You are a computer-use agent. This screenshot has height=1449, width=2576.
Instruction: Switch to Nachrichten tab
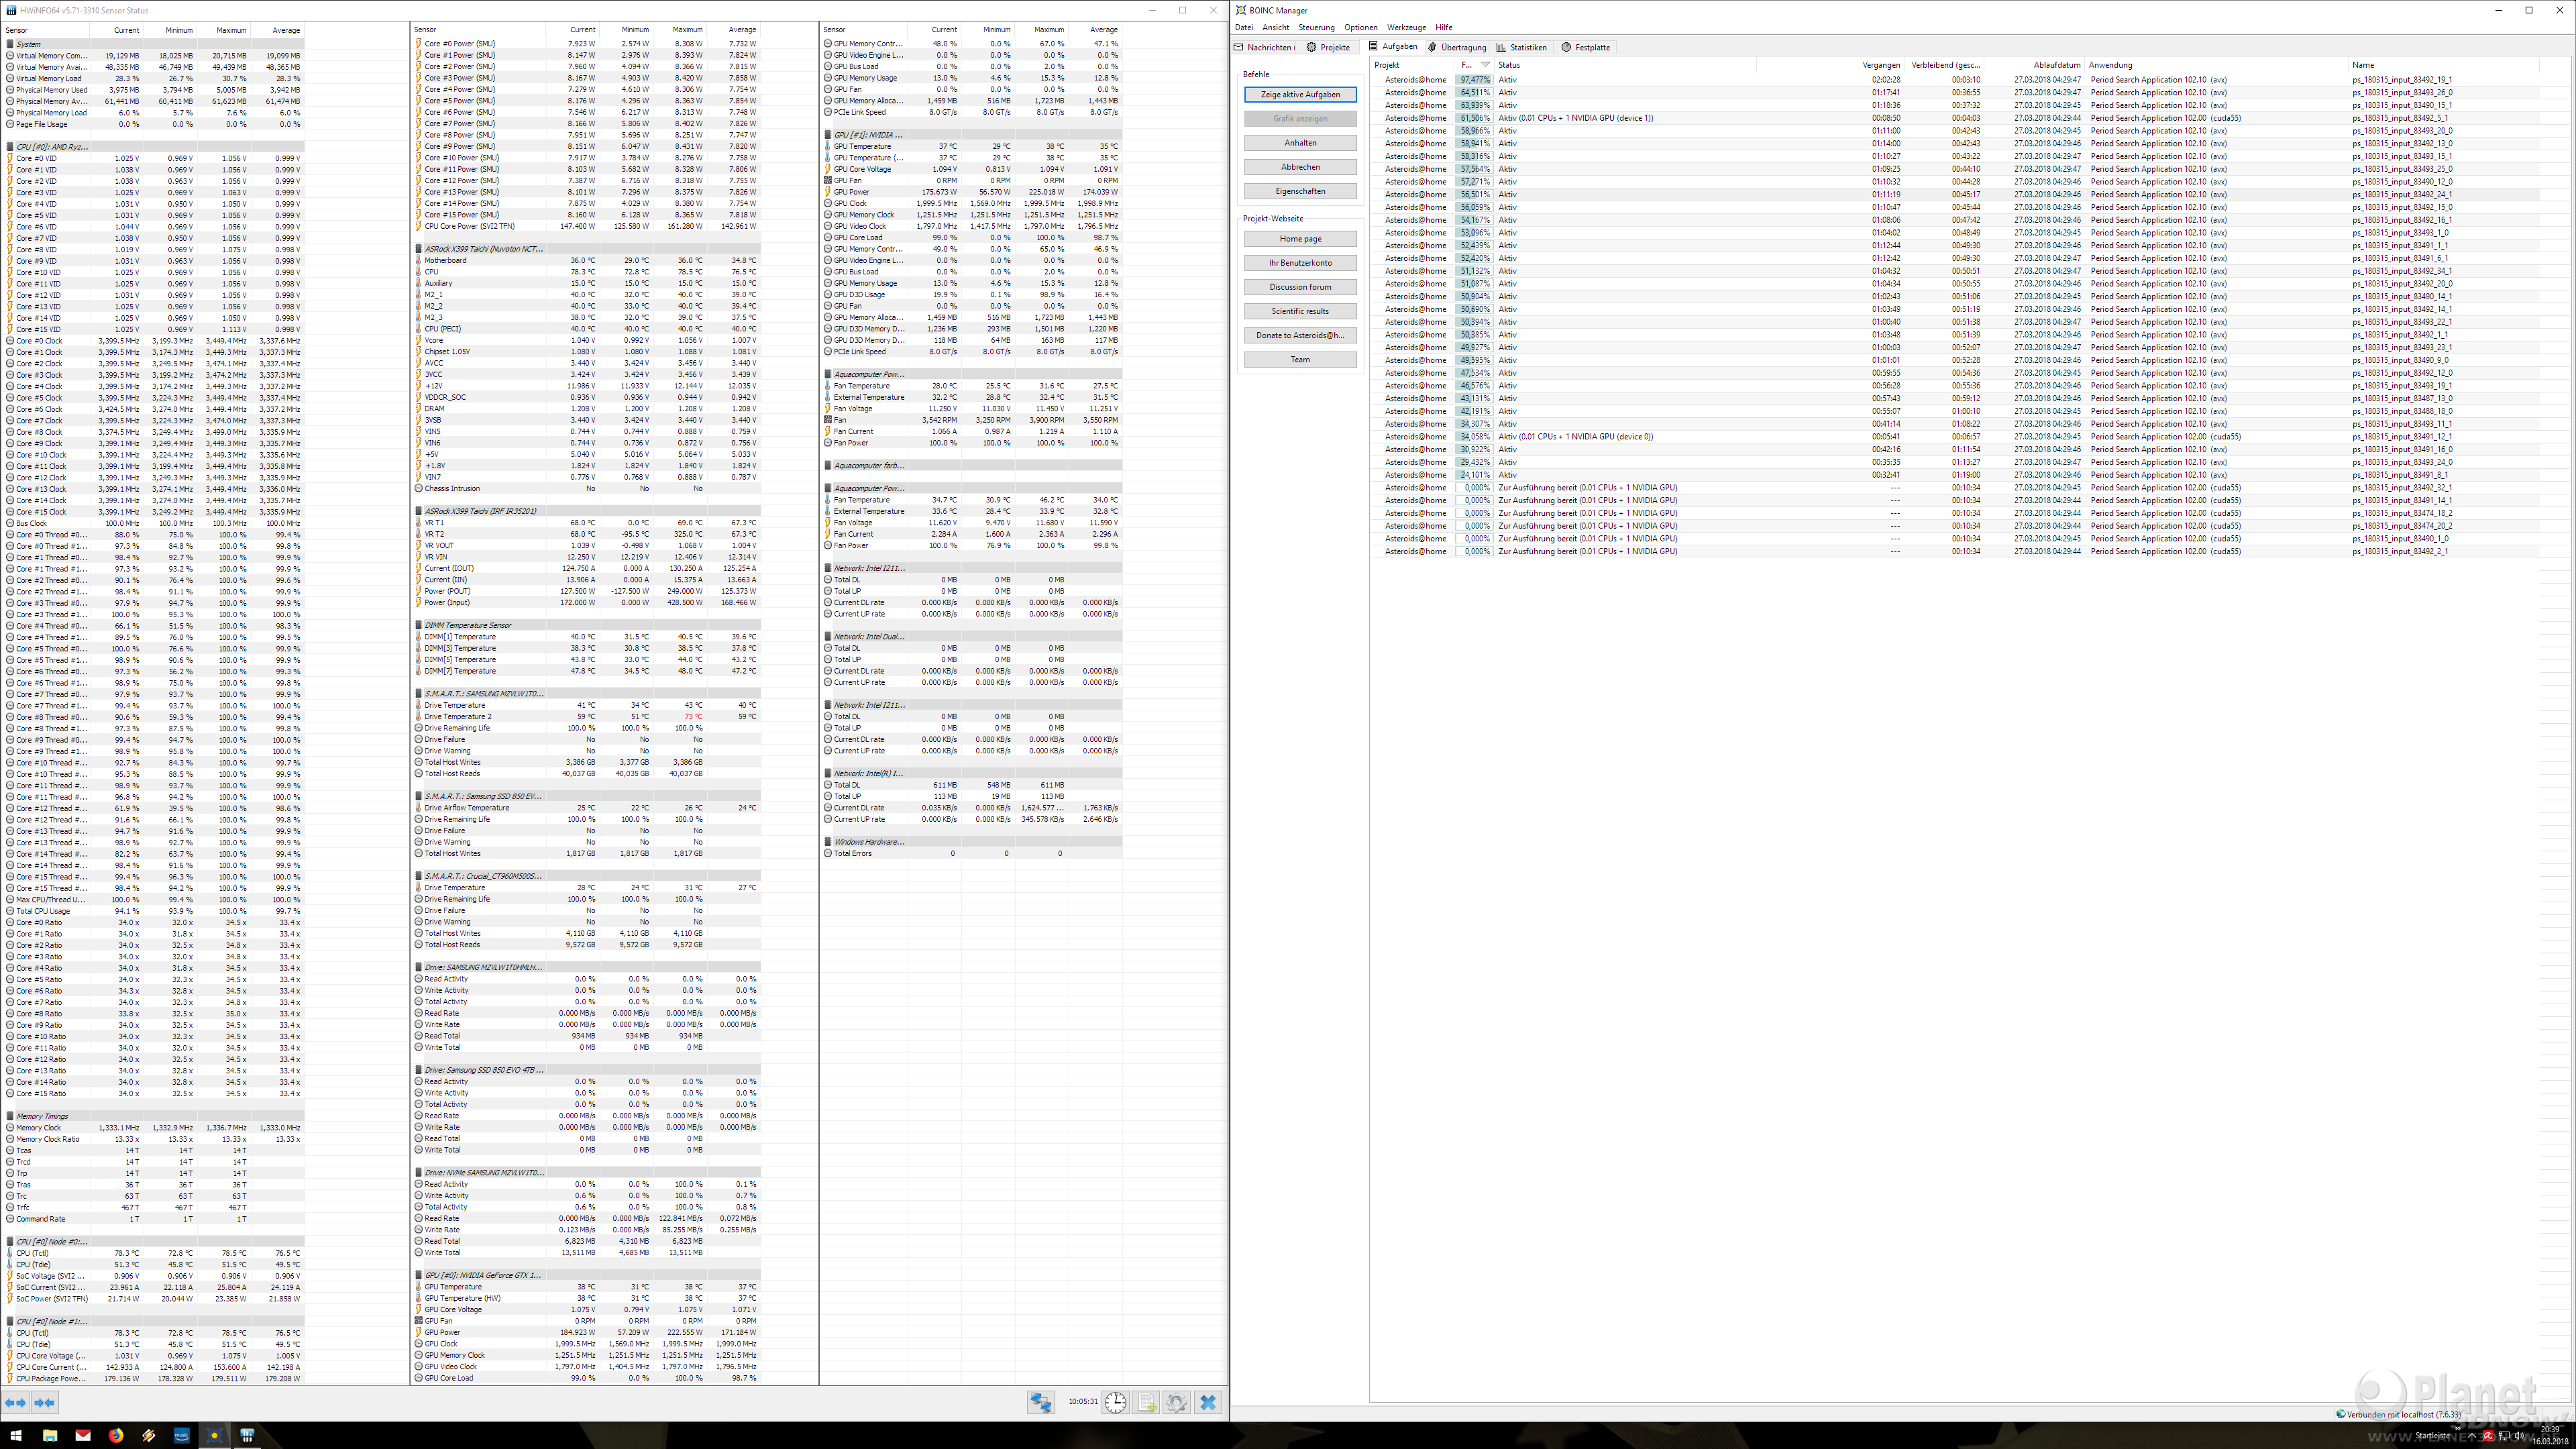(1264, 47)
